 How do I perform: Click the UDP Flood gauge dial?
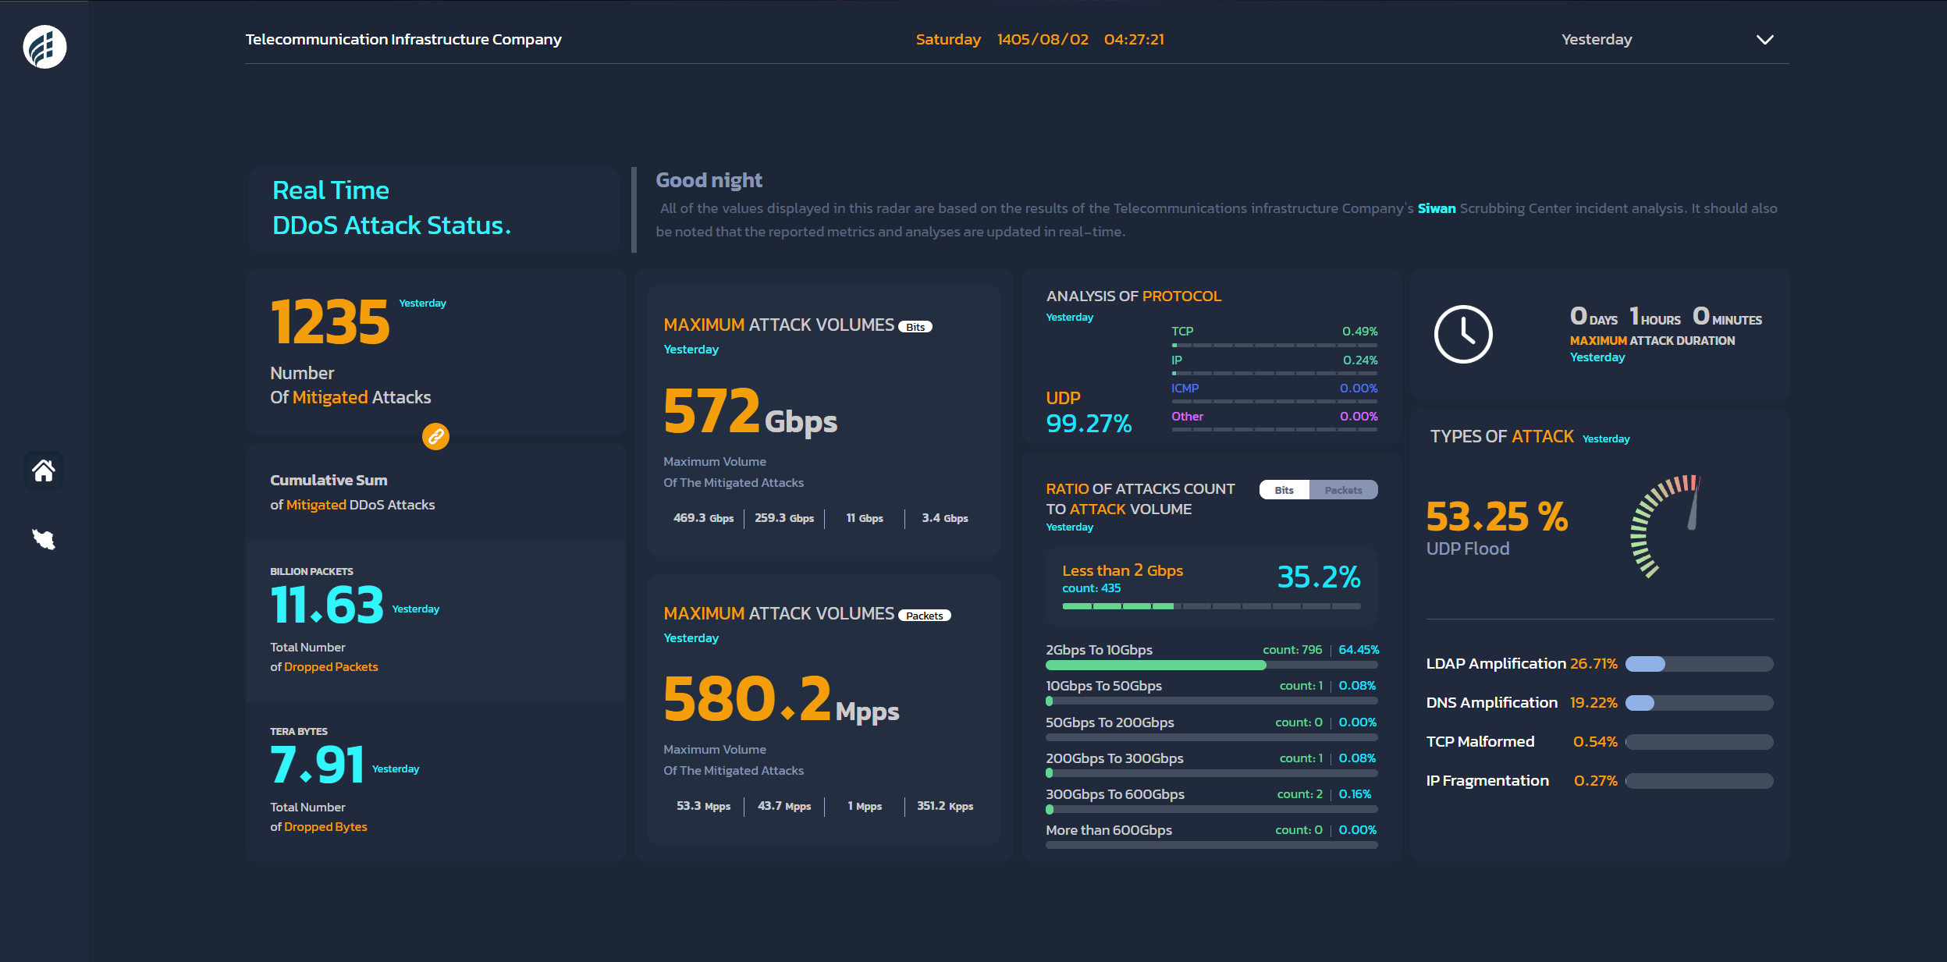click(x=1665, y=526)
